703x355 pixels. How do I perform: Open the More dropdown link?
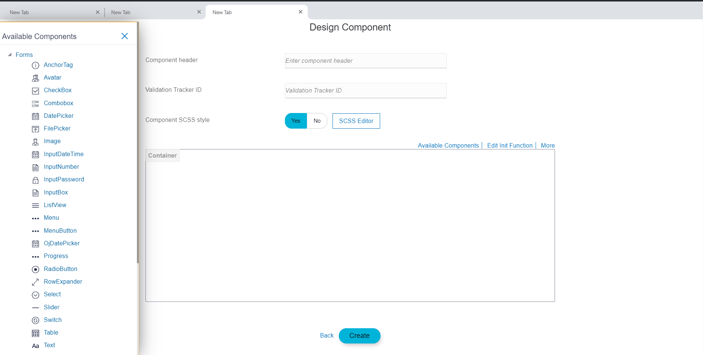point(548,145)
